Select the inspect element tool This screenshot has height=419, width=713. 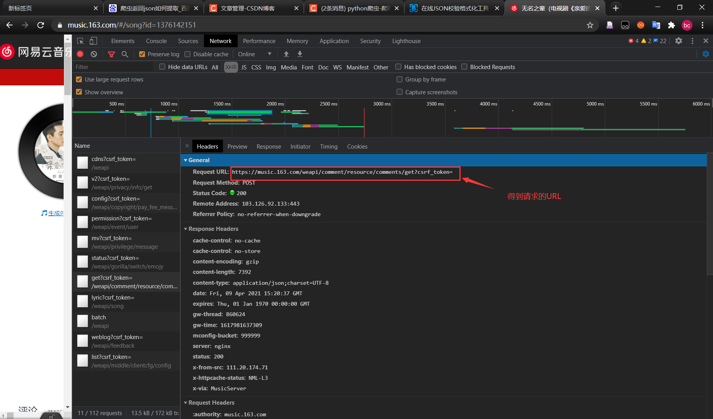click(80, 41)
